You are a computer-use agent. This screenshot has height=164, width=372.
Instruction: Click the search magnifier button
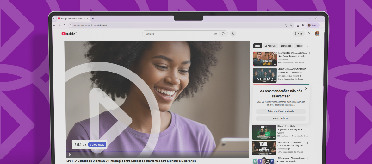(223, 34)
